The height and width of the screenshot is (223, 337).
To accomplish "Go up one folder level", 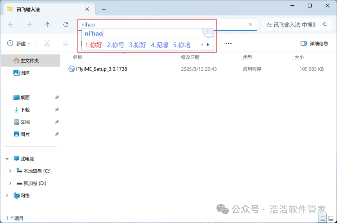I will tap(47, 24).
